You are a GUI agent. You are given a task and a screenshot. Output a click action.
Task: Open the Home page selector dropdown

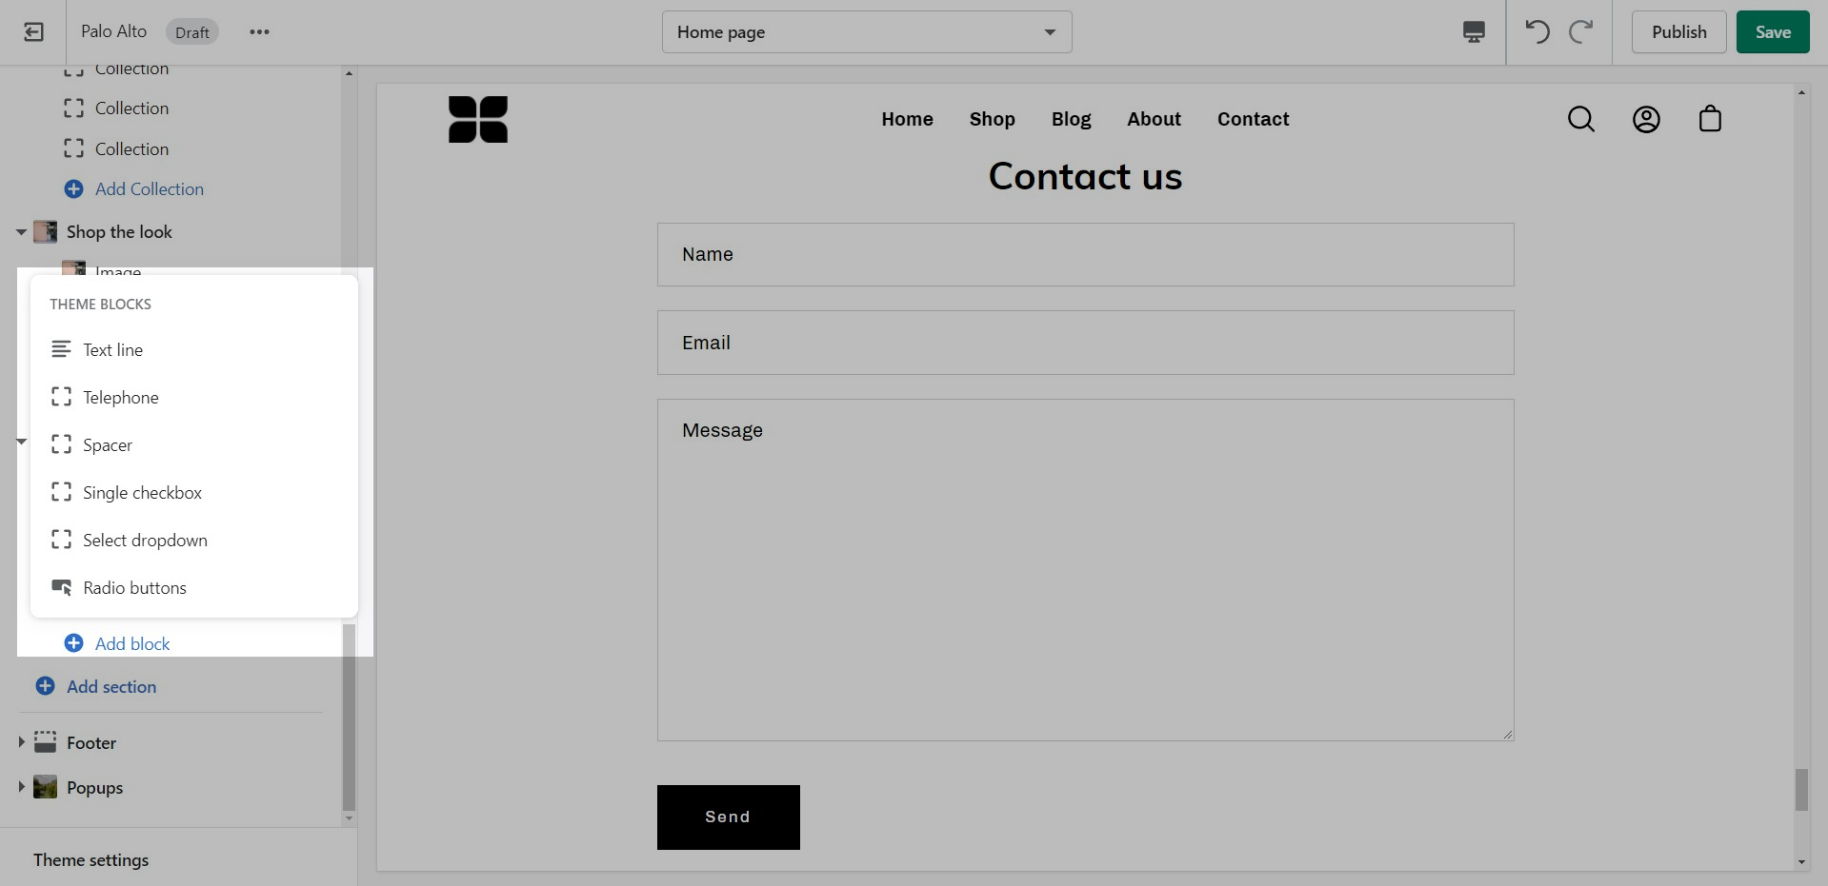867,32
